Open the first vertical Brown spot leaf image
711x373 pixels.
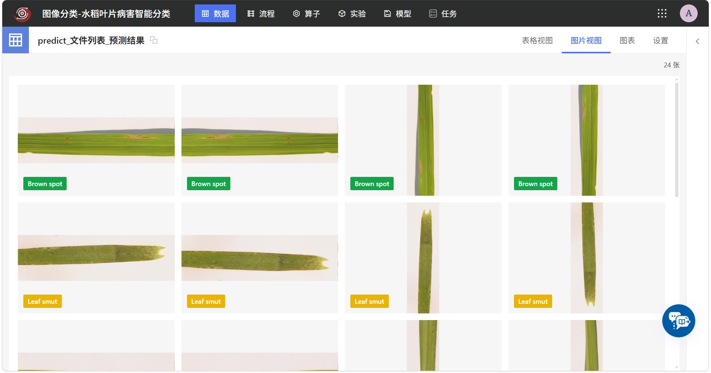click(423, 140)
